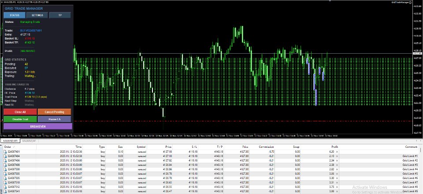Click order icon for order 324587503
Image resolution: width=423 pixels, height=194 pixels.
tap(5, 173)
